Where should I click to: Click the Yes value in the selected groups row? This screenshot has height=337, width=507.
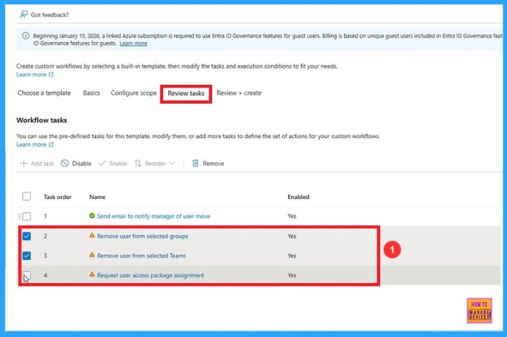click(x=292, y=236)
